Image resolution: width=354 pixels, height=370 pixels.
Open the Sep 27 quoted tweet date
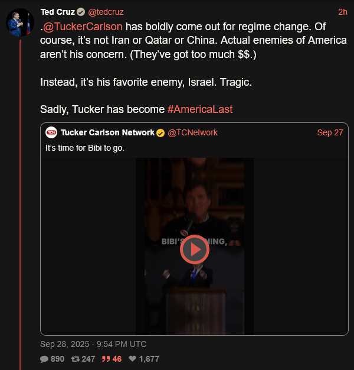pyautogui.click(x=330, y=132)
